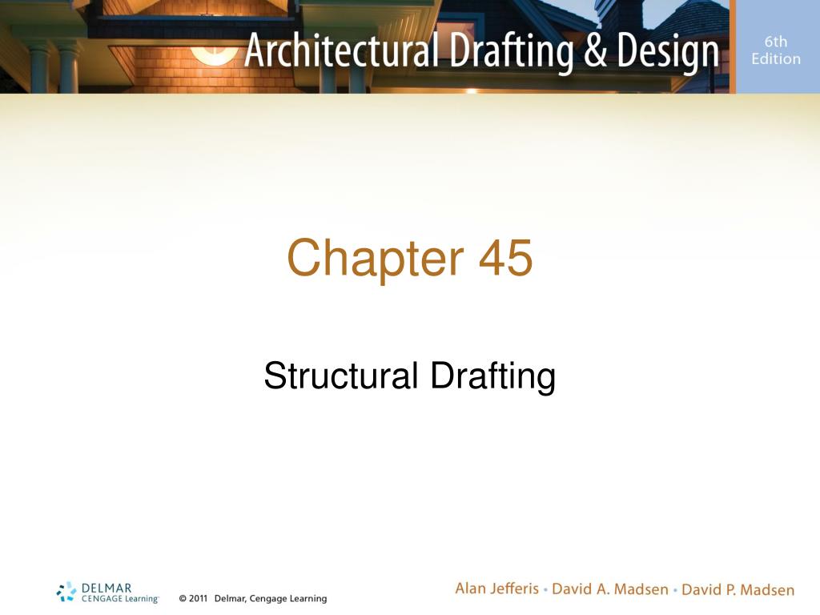Click the '© 2011 Delmar, Cengage Learning' notice

click(252, 598)
